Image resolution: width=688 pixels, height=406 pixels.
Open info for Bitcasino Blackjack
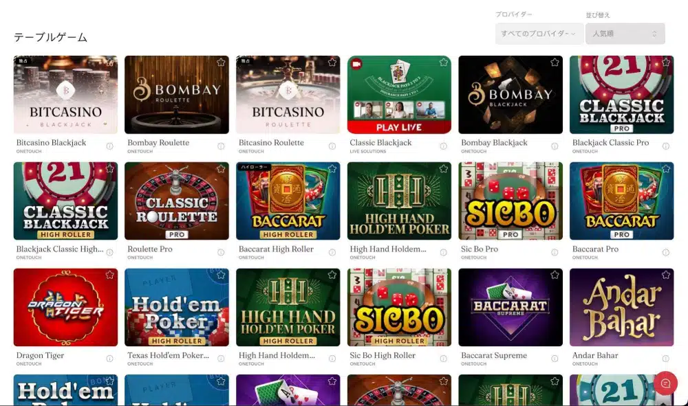click(x=109, y=146)
